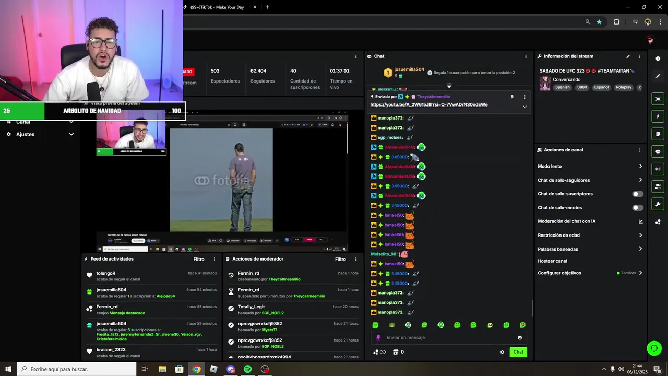
Task: Toggle Chat de solo-suscriptores switch
Action: pyautogui.click(x=638, y=194)
